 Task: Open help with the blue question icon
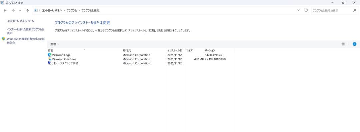tap(354, 44)
